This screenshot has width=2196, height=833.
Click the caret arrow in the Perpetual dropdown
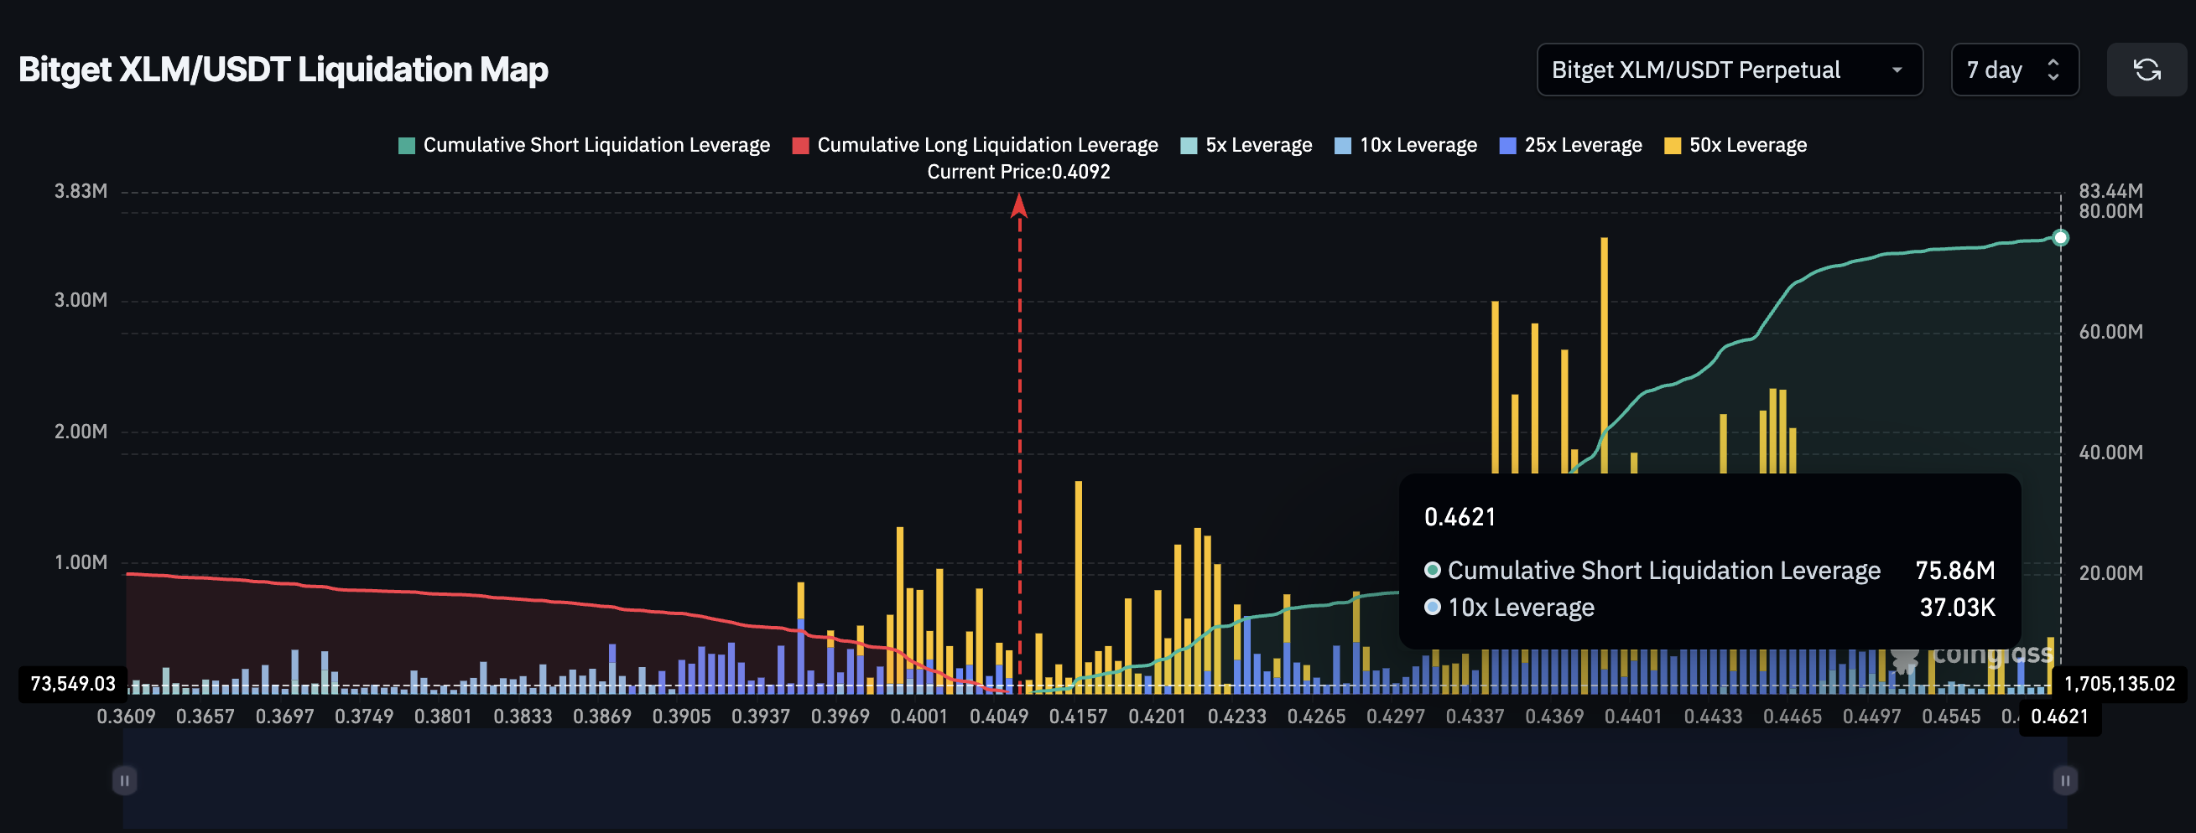tap(1897, 70)
